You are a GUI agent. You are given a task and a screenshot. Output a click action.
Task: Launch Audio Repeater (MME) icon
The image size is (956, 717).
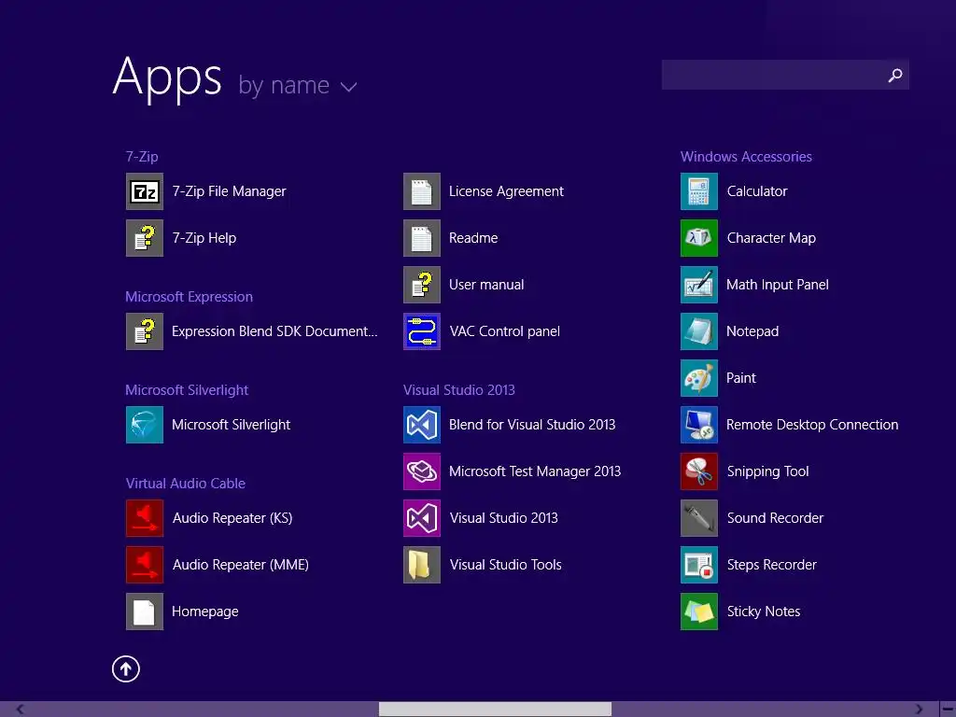tap(145, 565)
